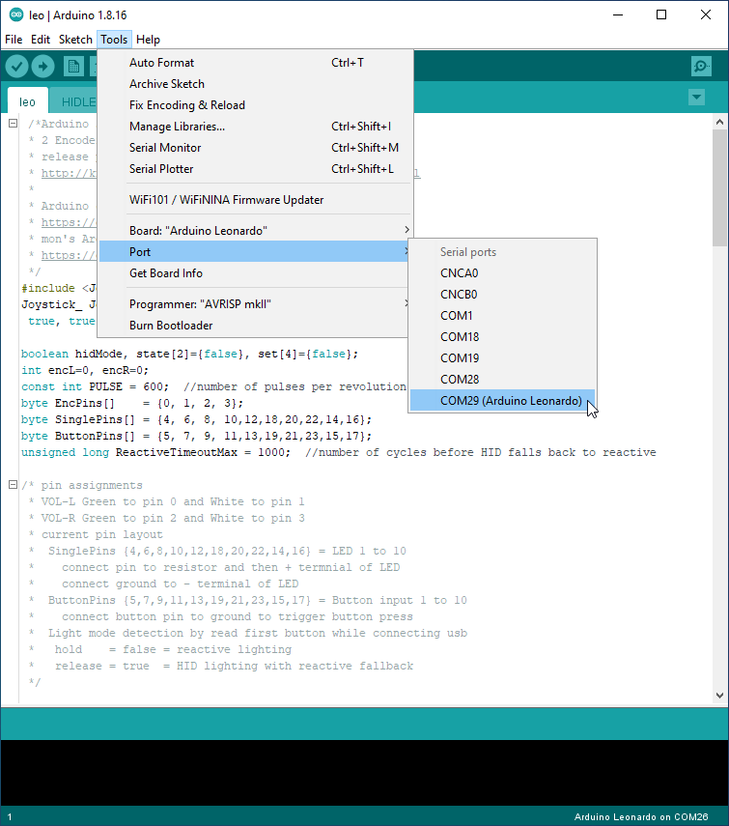Select Fix Encoding & Reload
729x826 pixels.
coord(255,105)
